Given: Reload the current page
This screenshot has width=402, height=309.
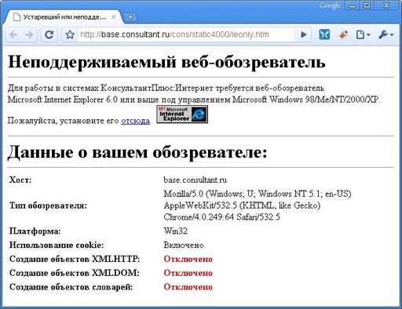Looking at the screenshot, I should tap(49, 35).
